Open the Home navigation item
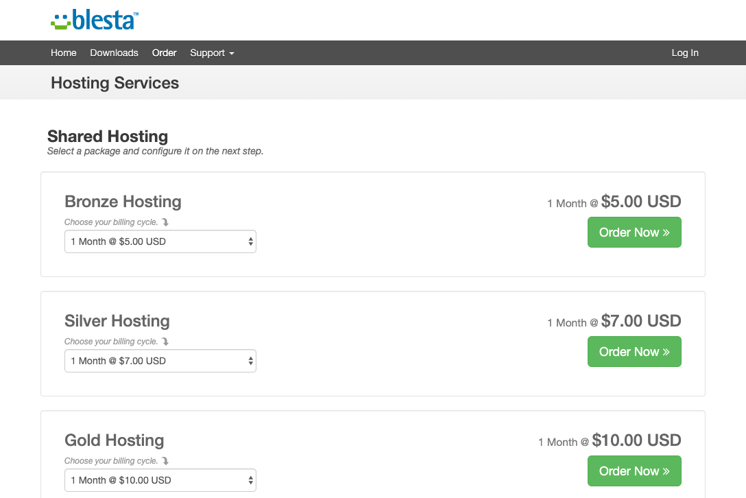Screen dimensions: 746x498 tap(63, 53)
